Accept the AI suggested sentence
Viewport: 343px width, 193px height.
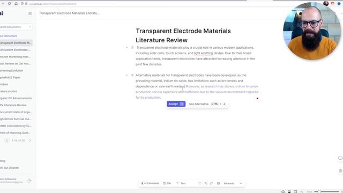tap(176, 104)
